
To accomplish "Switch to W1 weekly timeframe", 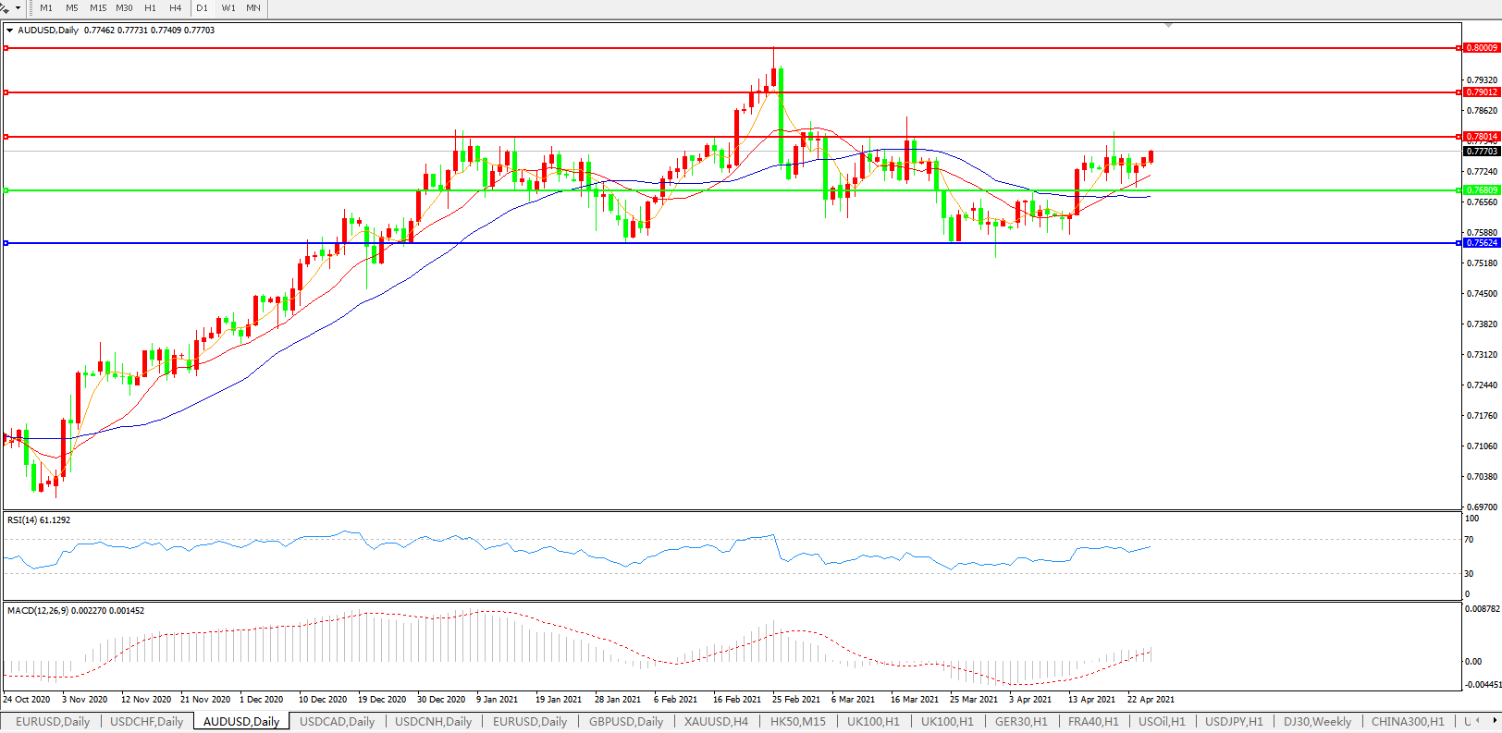I will coord(228,7).
